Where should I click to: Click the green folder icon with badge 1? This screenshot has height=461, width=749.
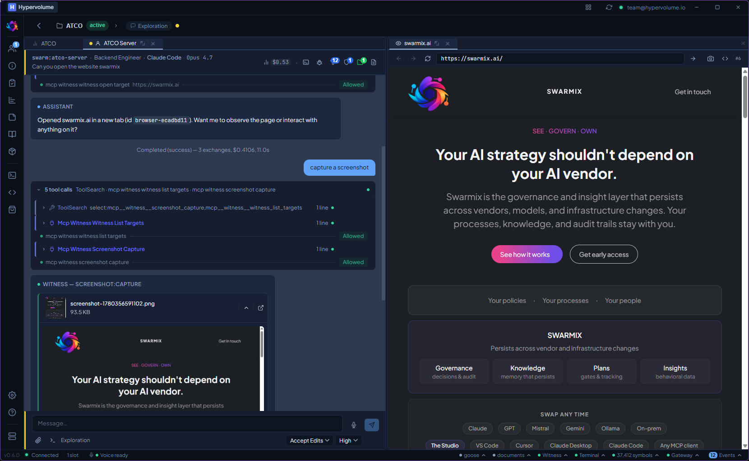pyautogui.click(x=361, y=61)
